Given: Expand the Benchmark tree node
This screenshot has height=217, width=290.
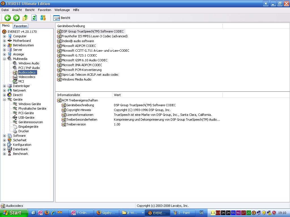Looking at the screenshot, I should [4, 154].
